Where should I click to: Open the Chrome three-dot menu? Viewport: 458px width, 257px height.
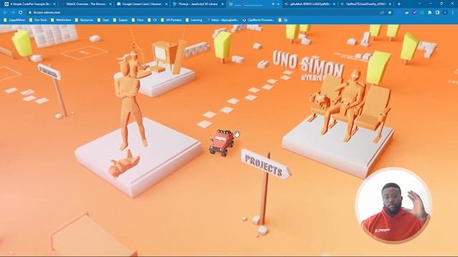click(x=453, y=13)
